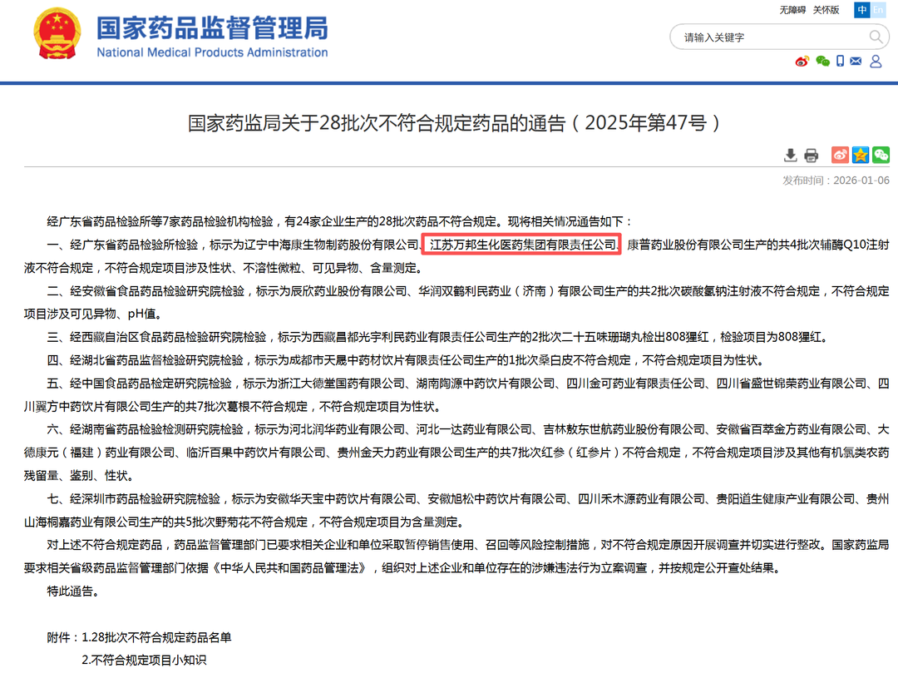898x683 pixels.
Task: Switch the language to En
Action: (x=877, y=10)
